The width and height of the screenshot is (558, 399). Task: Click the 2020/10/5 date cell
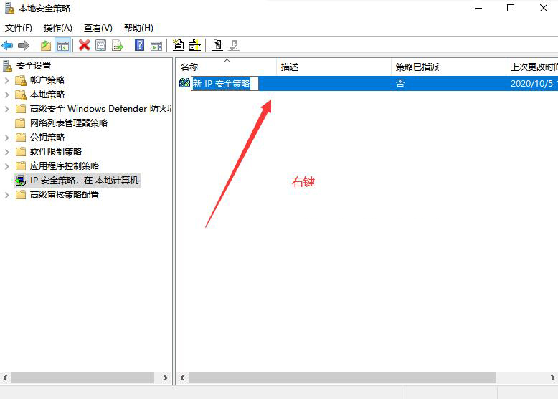pos(533,84)
